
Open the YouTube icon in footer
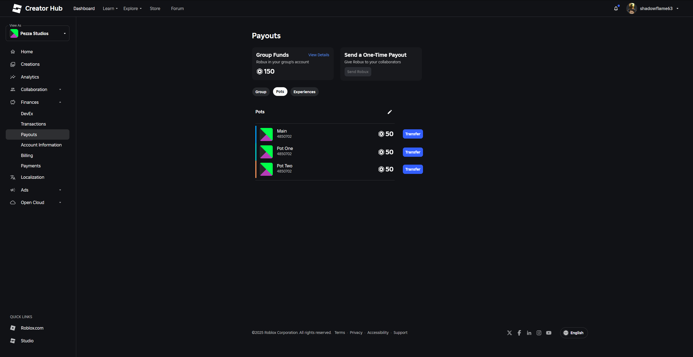(x=549, y=333)
